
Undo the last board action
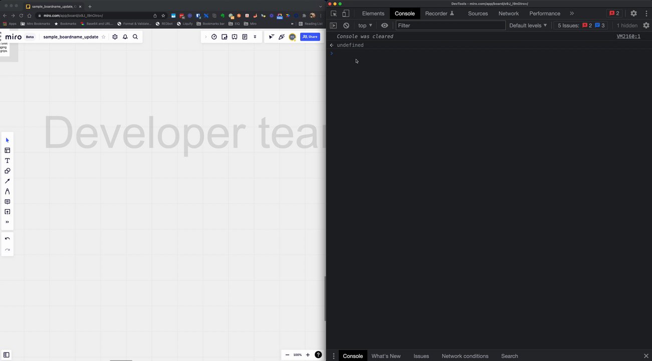[x=7, y=239]
